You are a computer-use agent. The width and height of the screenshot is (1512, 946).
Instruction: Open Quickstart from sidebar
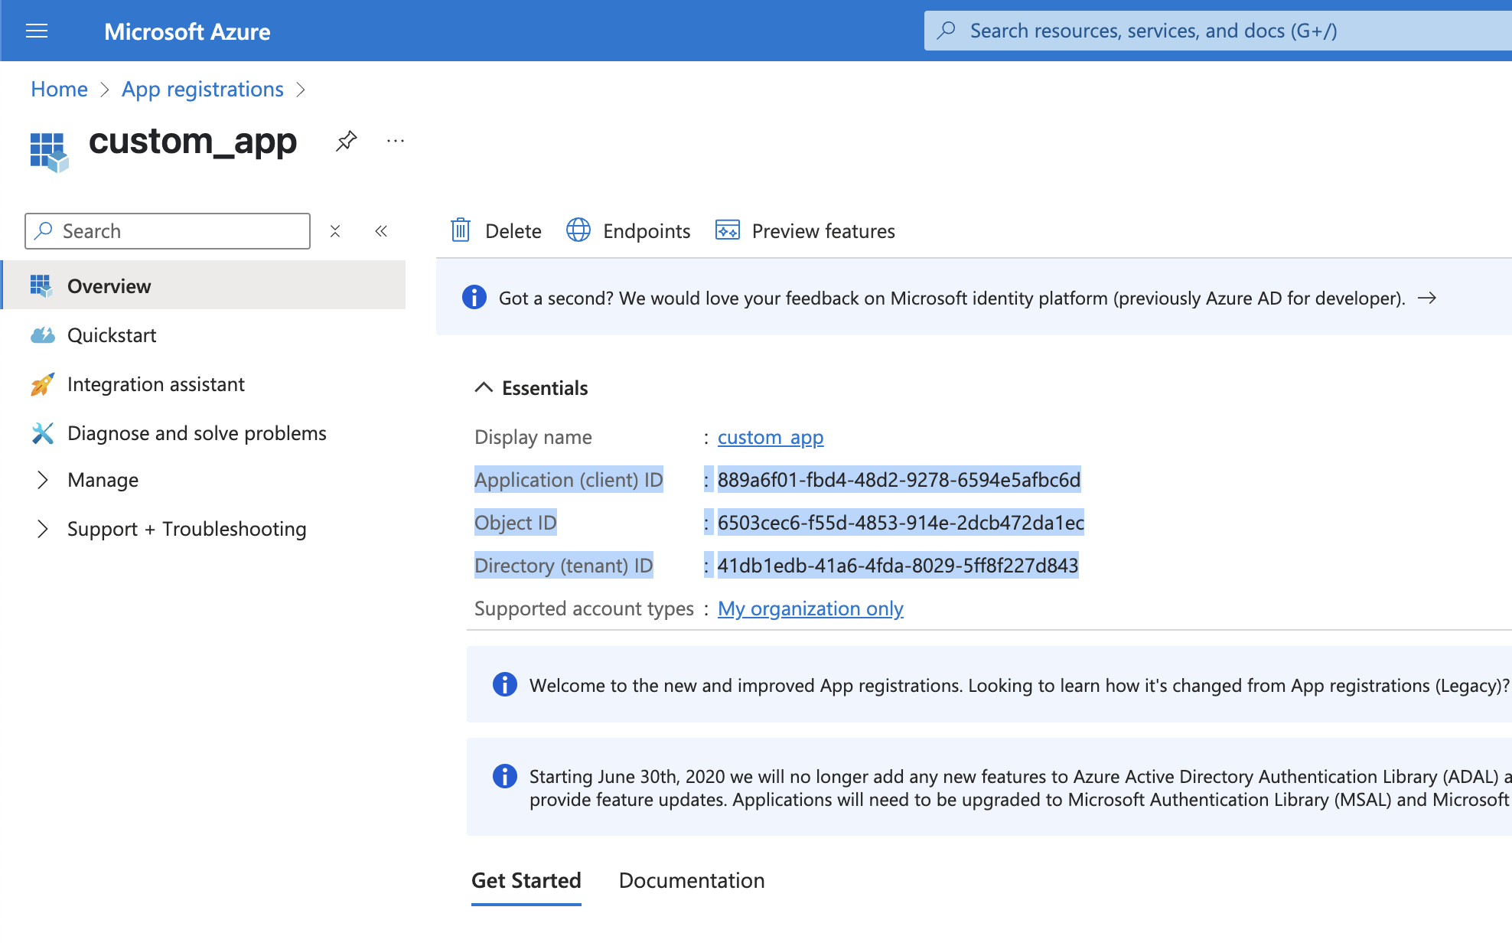(112, 335)
